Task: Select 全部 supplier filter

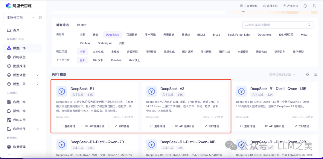Action: [83, 35]
